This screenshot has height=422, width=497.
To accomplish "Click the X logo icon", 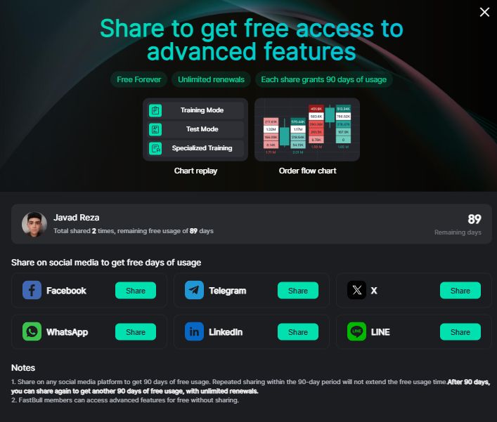I will pos(356,290).
